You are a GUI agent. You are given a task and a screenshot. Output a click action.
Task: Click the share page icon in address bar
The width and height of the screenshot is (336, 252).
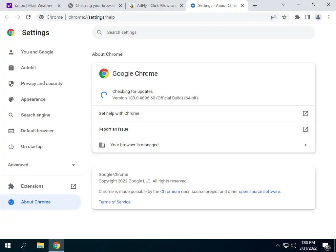click(274, 17)
